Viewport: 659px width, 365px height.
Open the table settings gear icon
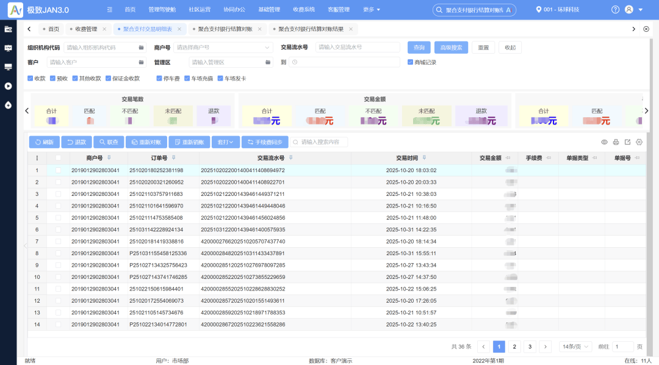click(x=639, y=142)
